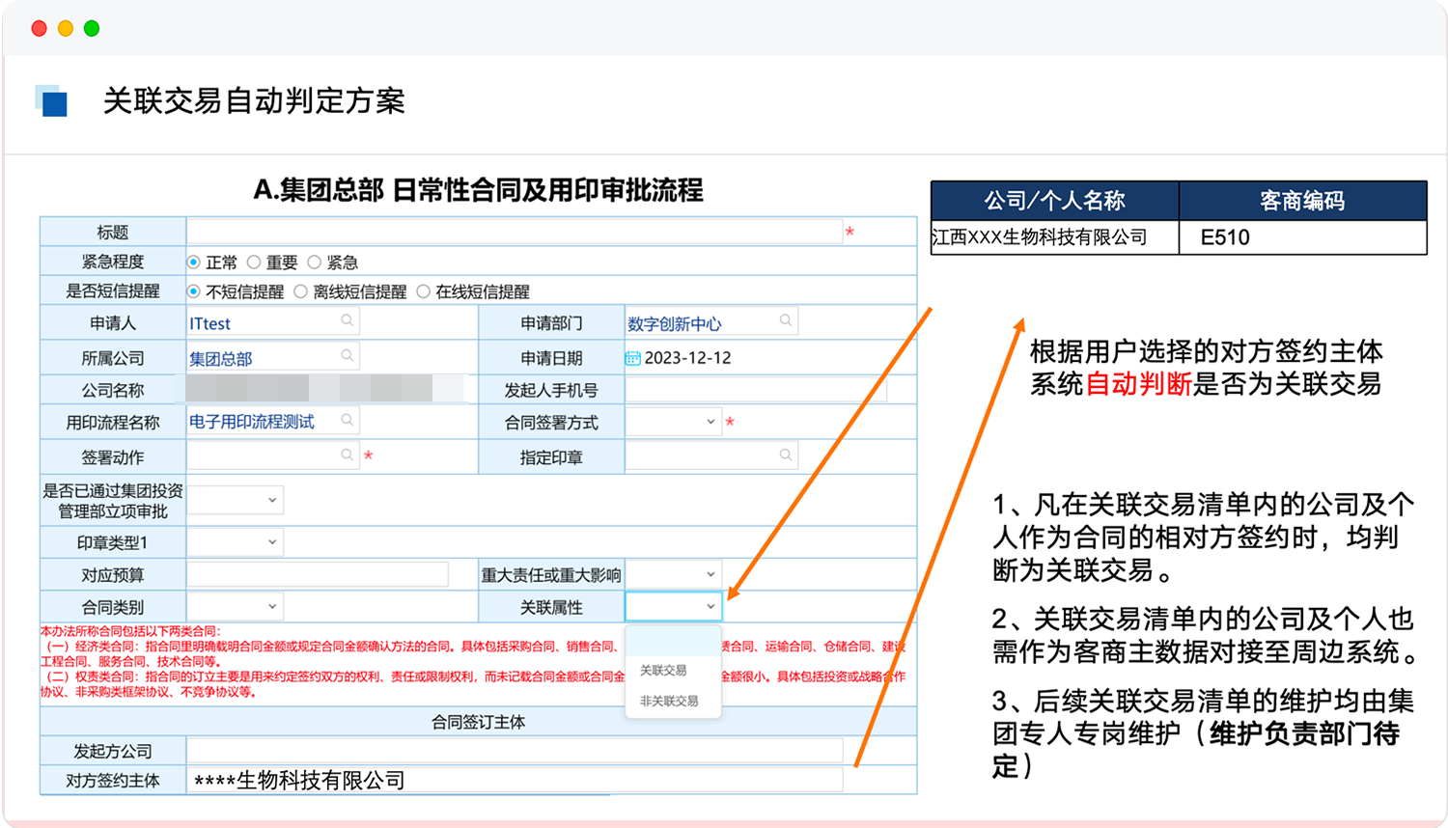Viewport: 1448px width, 828px height.
Task: Toggle the 关联属性 dropdown
Action: point(674,606)
